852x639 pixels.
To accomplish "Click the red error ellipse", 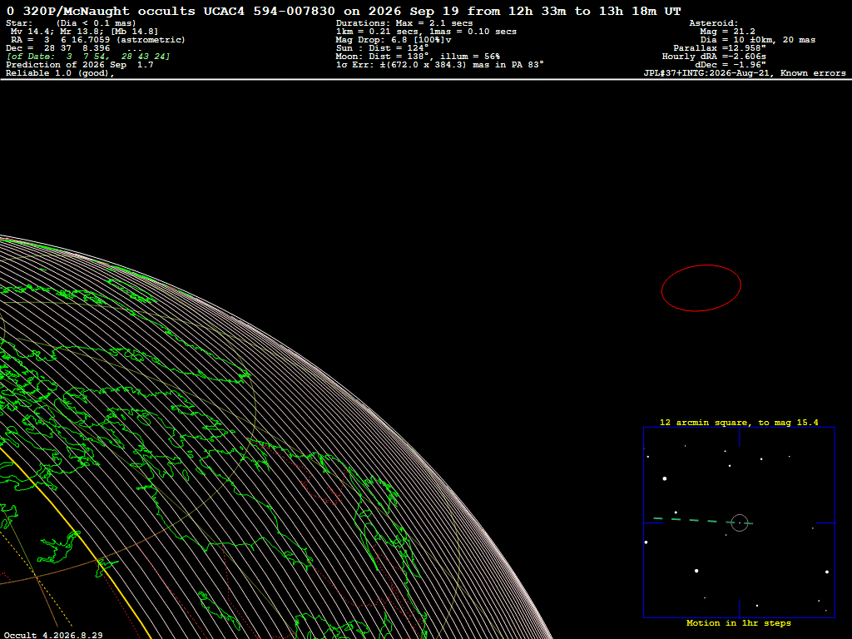I will tap(701, 288).
